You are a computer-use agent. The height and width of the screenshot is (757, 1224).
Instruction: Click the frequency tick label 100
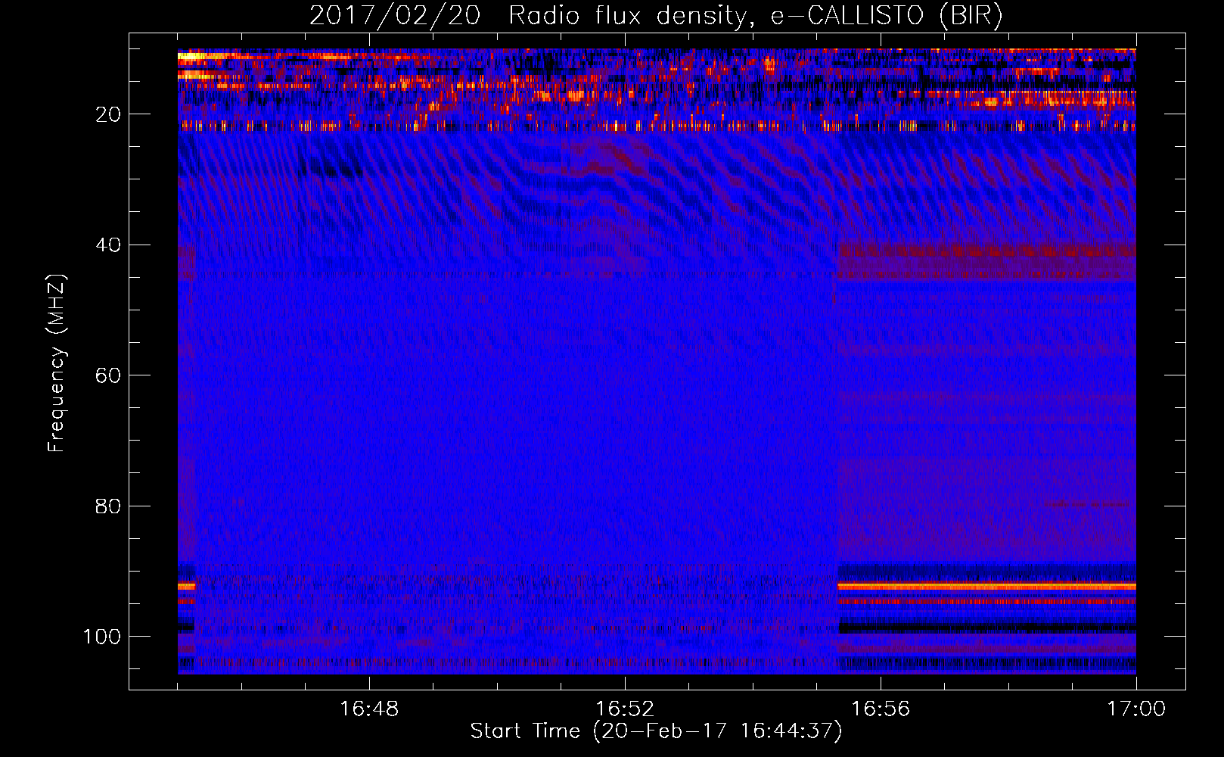click(102, 637)
